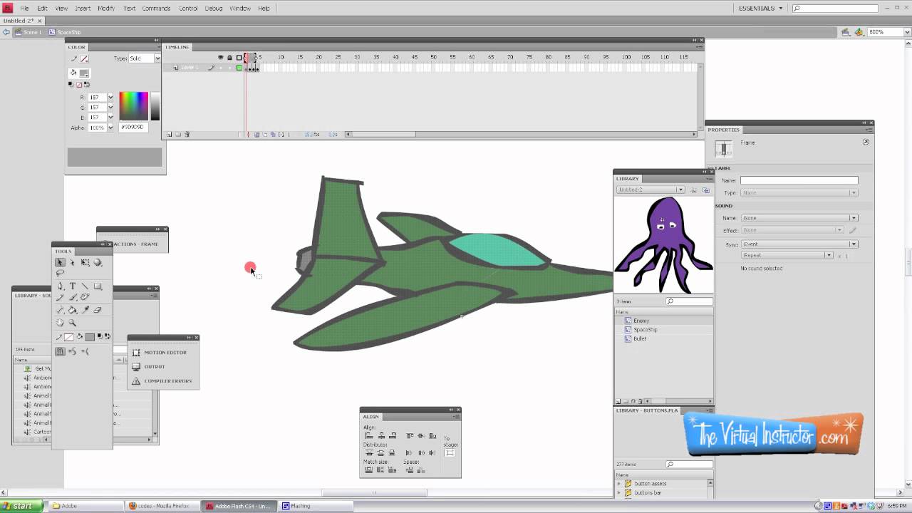
Task: Select the Selection tool in the Tools panel
Action: (60, 262)
